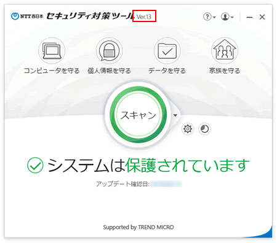Open the 個人情報を守る padlock icon
277x243 pixels.
(x=109, y=51)
